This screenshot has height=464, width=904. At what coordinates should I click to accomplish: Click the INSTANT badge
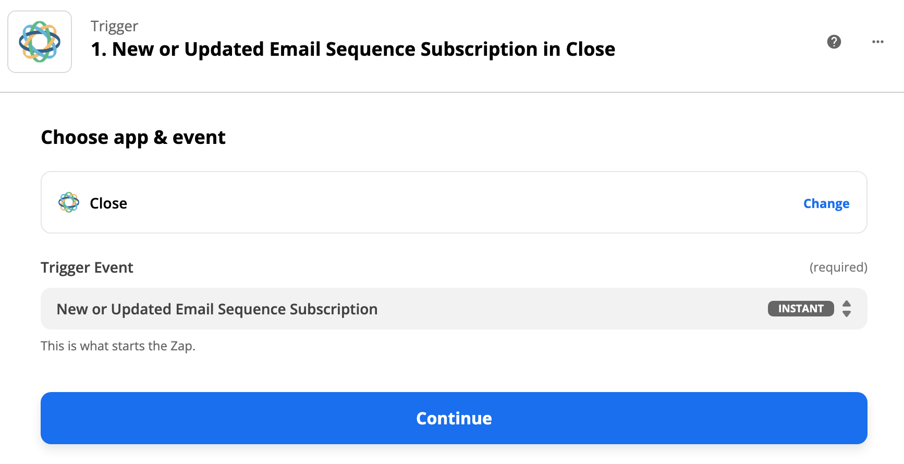point(800,309)
